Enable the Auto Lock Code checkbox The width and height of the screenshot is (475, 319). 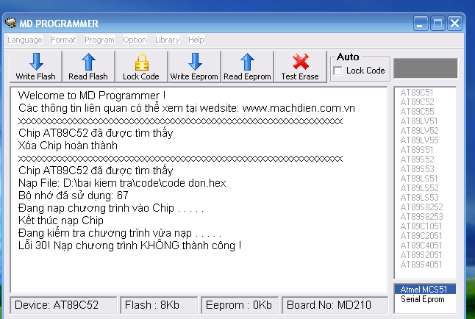pyautogui.click(x=337, y=71)
